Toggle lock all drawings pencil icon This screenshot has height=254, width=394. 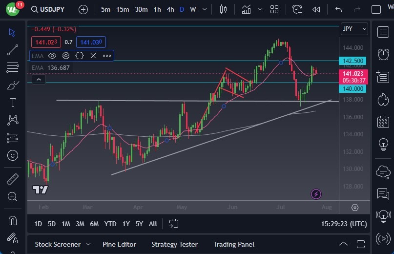tap(13, 238)
